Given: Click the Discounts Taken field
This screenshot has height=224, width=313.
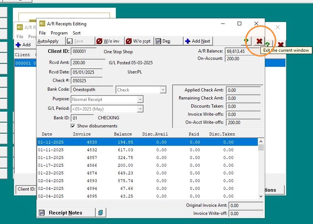Looking at the screenshot, I should (x=243, y=106).
